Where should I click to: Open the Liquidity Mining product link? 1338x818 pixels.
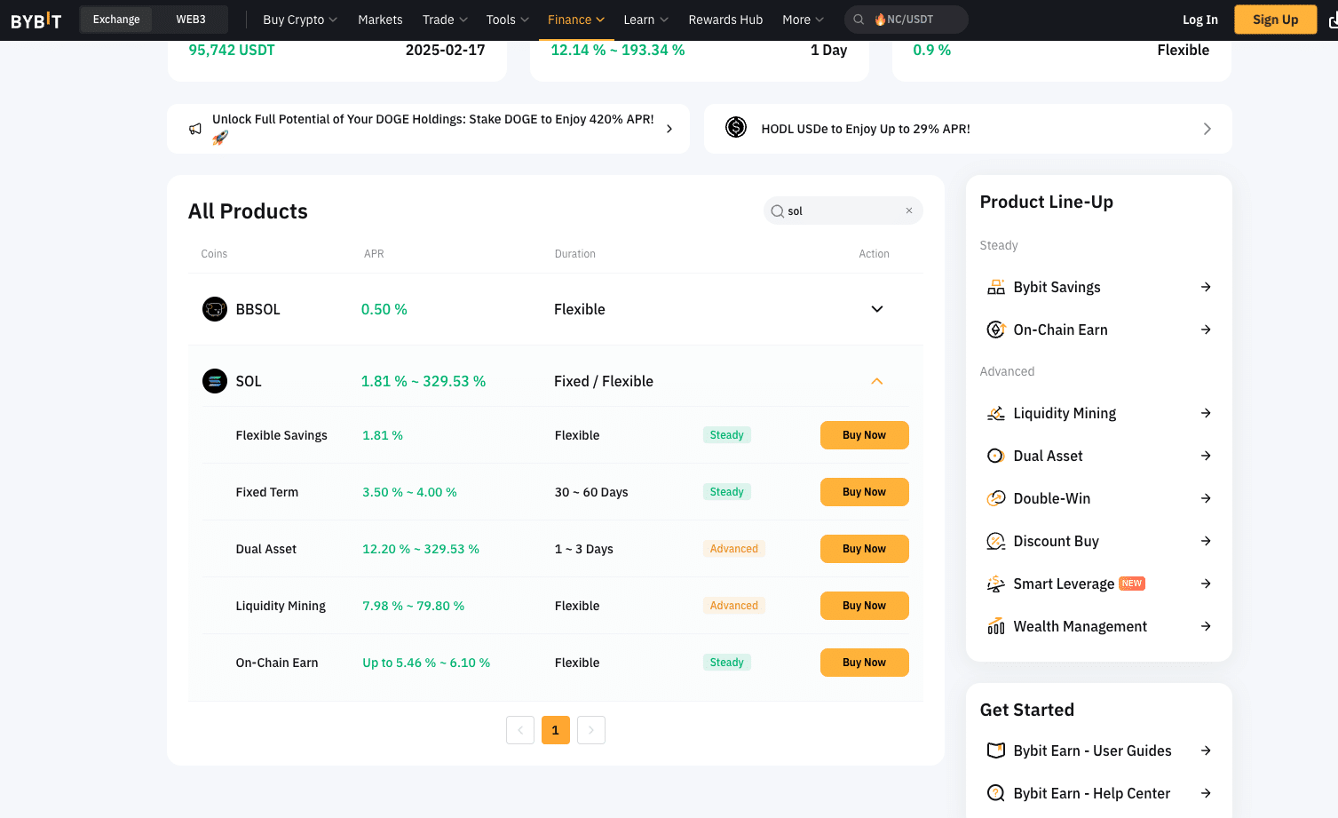coord(1099,413)
